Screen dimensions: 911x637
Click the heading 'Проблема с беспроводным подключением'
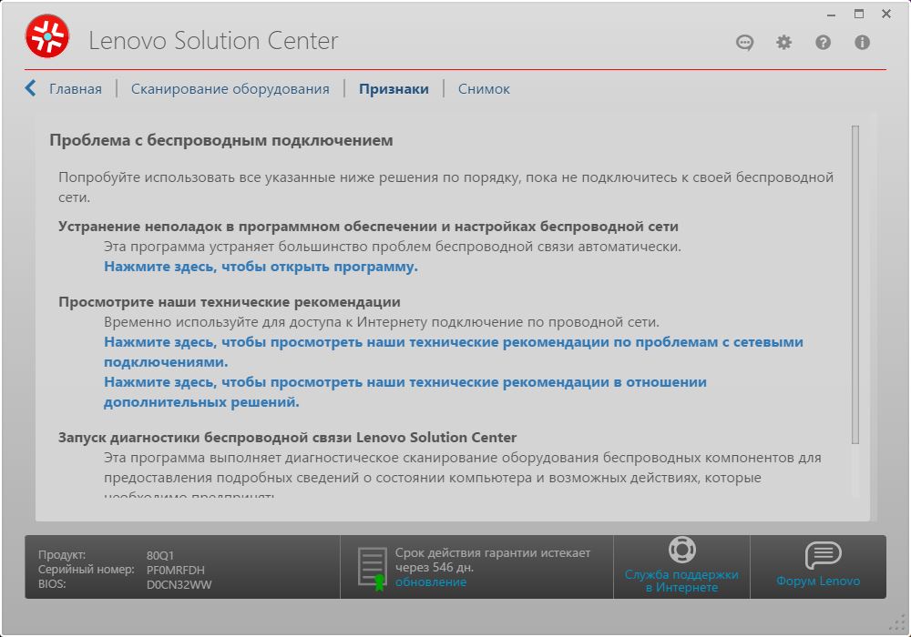click(x=221, y=140)
